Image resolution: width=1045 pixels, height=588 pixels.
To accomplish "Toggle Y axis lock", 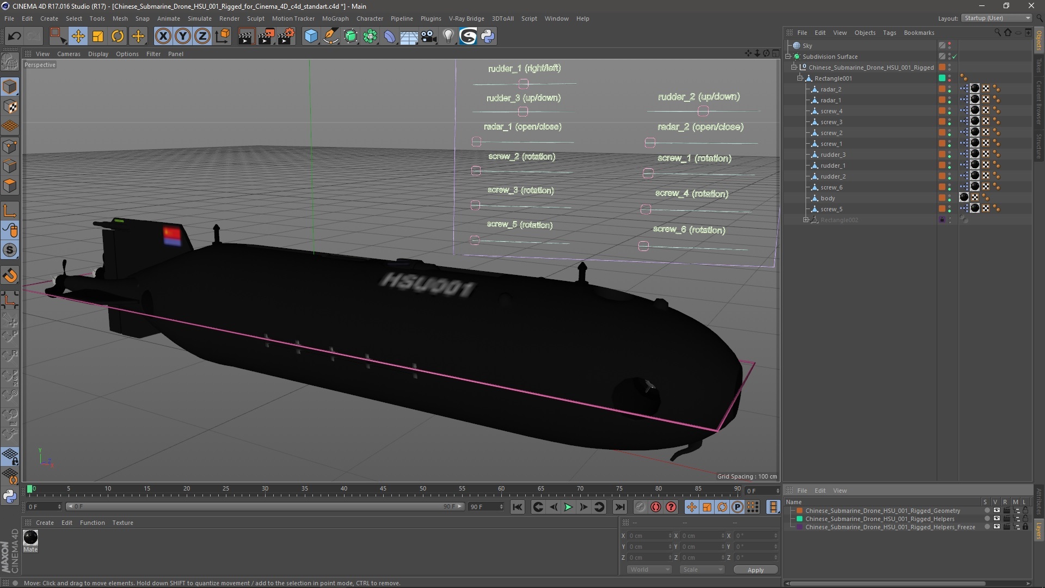I will pos(183,36).
